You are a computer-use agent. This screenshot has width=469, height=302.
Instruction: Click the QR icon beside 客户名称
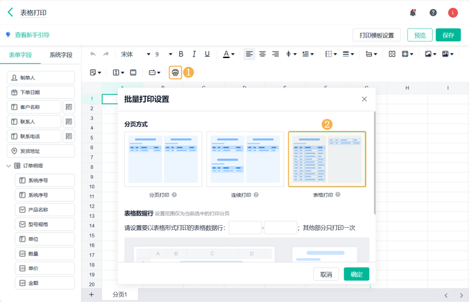(x=69, y=107)
